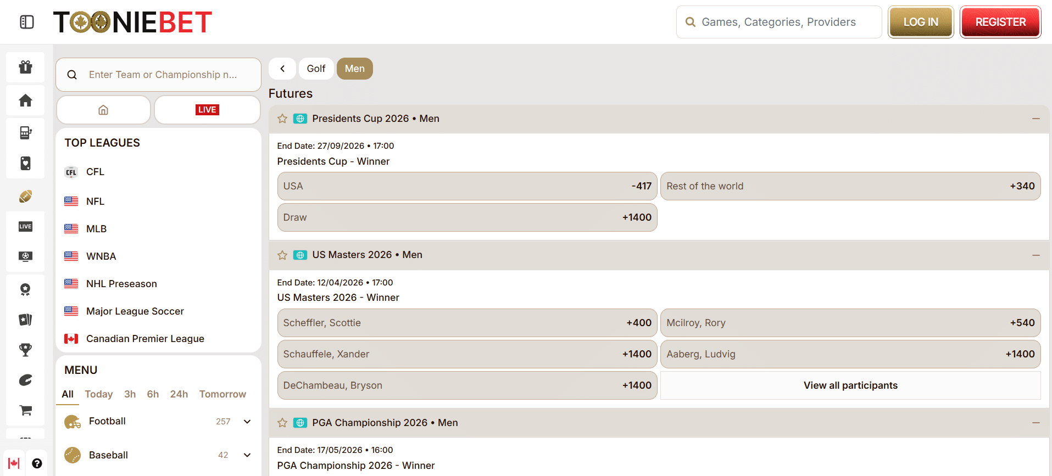Collapse the PGA Championship 2026 section

[x=1036, y=423]
